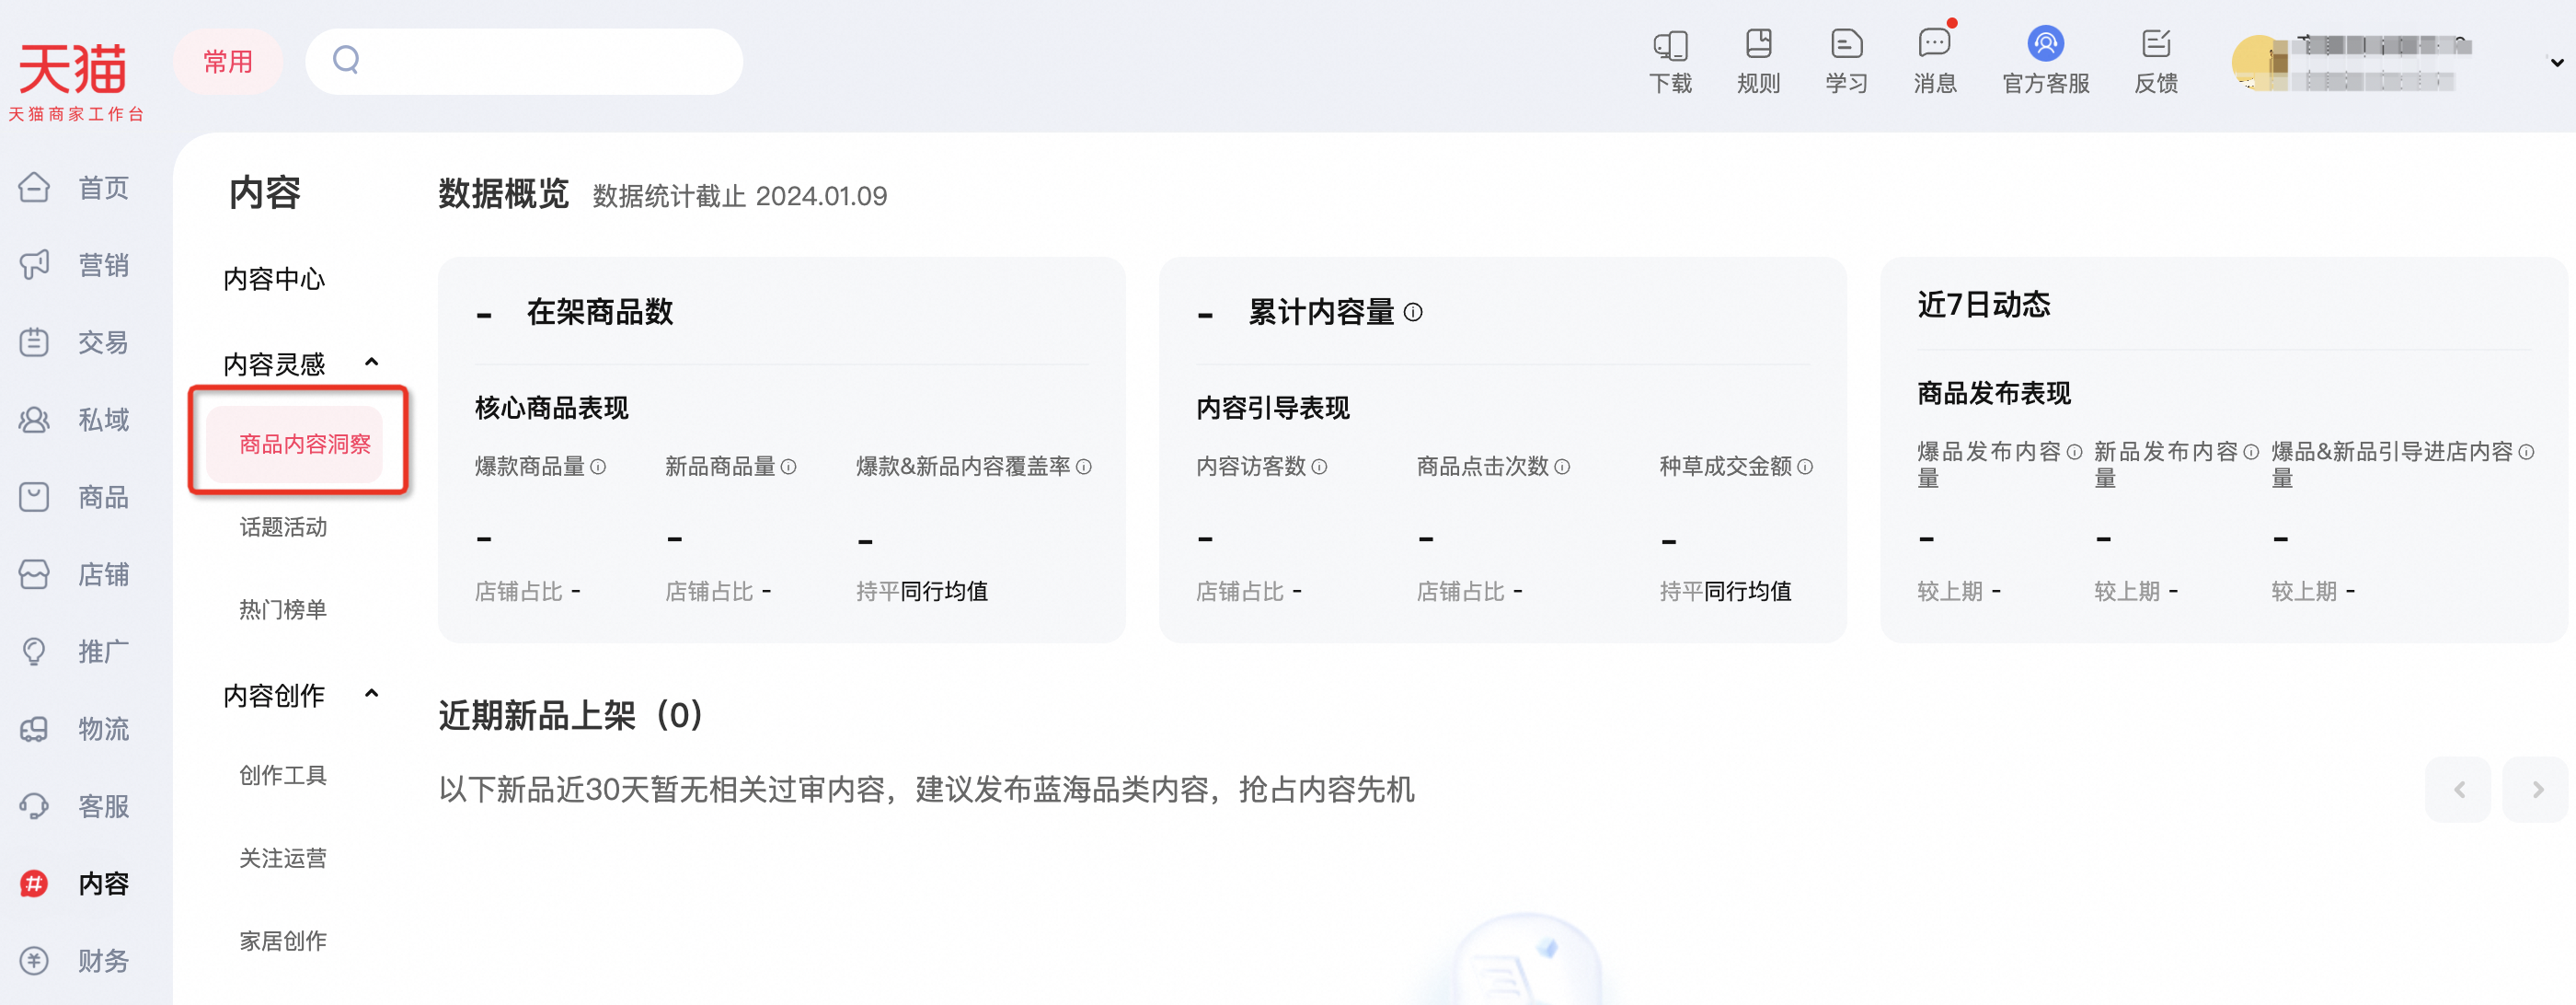Click the user avatar in the header
The width and height of the screenshot is (2576, 1005).
tap(2259, 62)
